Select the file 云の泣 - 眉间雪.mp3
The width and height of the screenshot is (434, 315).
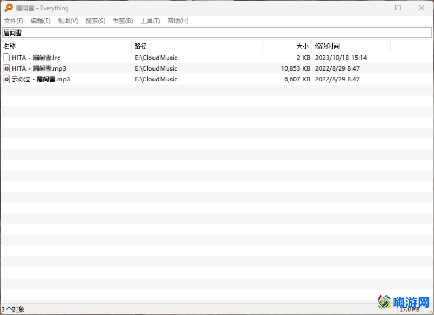point(41,79)
